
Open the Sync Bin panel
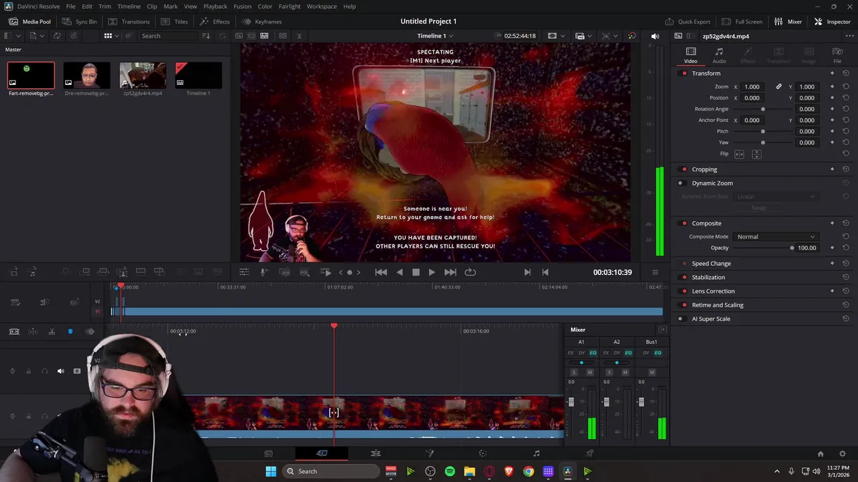click(79, 21)
